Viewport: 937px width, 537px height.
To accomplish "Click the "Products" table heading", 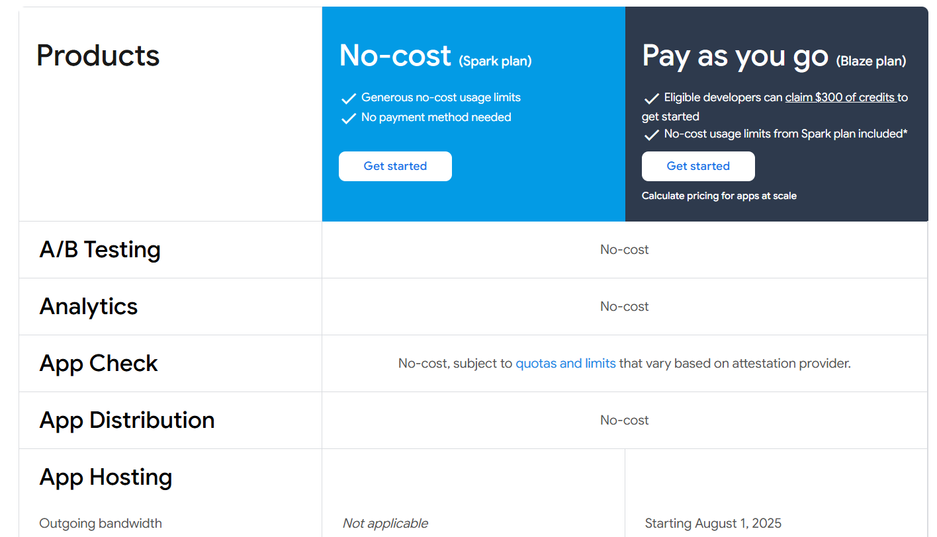I will coord(98,56).
